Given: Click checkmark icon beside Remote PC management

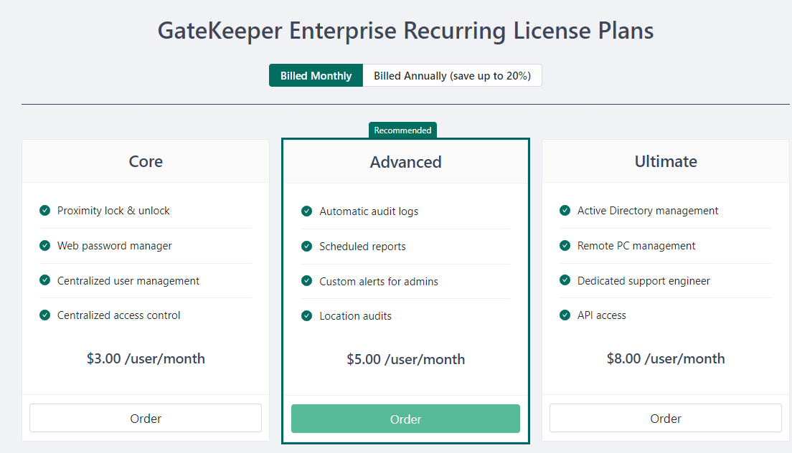Looking at the screenshot, I should 565,246.
